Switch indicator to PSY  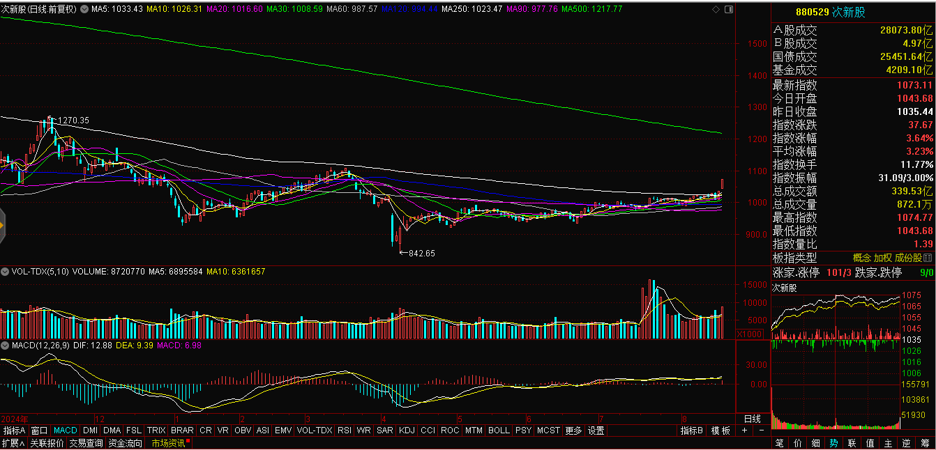(523, 430)
